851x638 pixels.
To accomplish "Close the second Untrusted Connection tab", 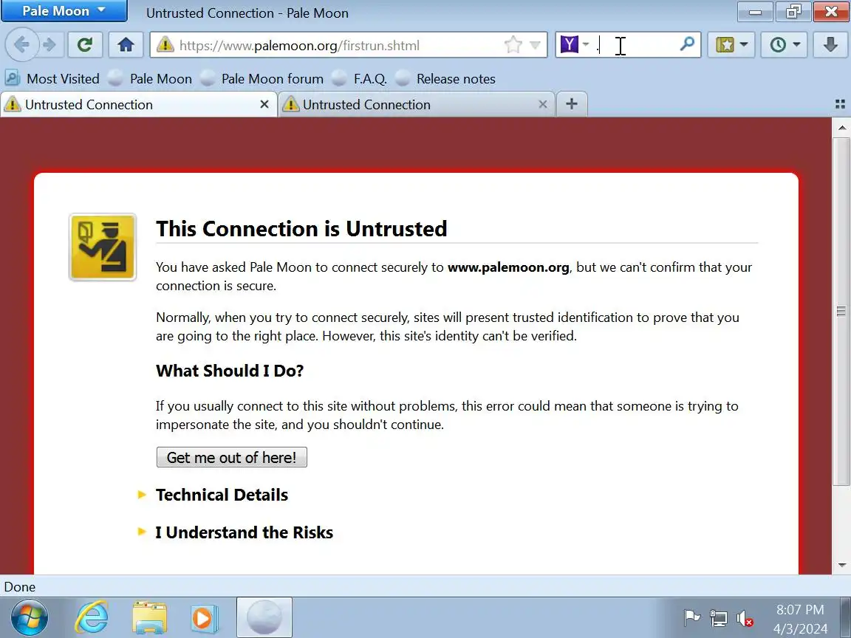I will [x=542, y=104].
